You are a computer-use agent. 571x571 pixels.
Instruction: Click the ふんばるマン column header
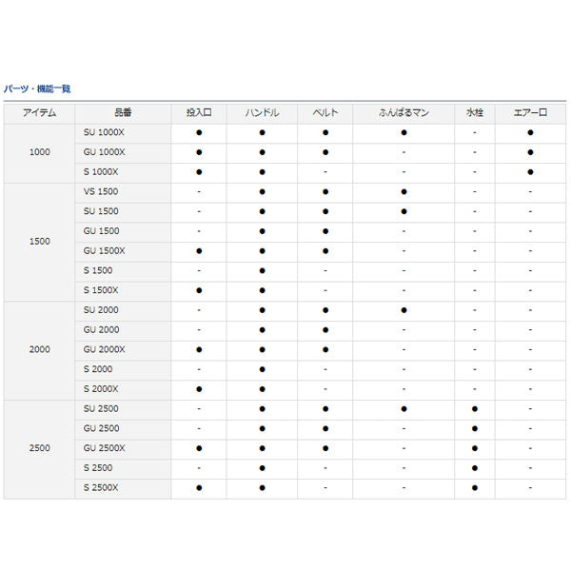404,112
